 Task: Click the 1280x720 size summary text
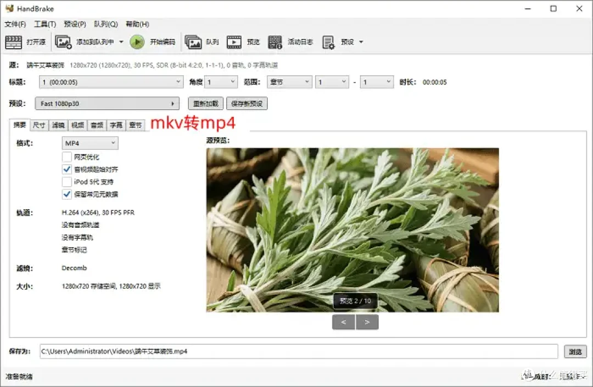point(111,286)
